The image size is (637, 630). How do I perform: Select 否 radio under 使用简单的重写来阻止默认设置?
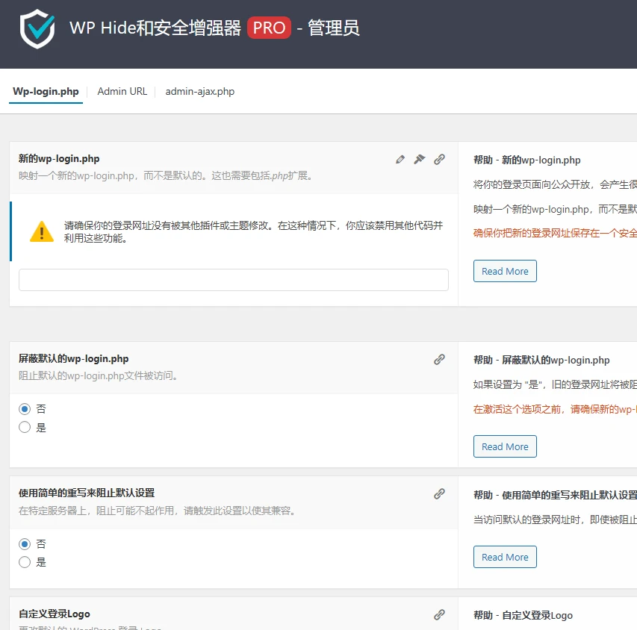click(x=23, y=543)
